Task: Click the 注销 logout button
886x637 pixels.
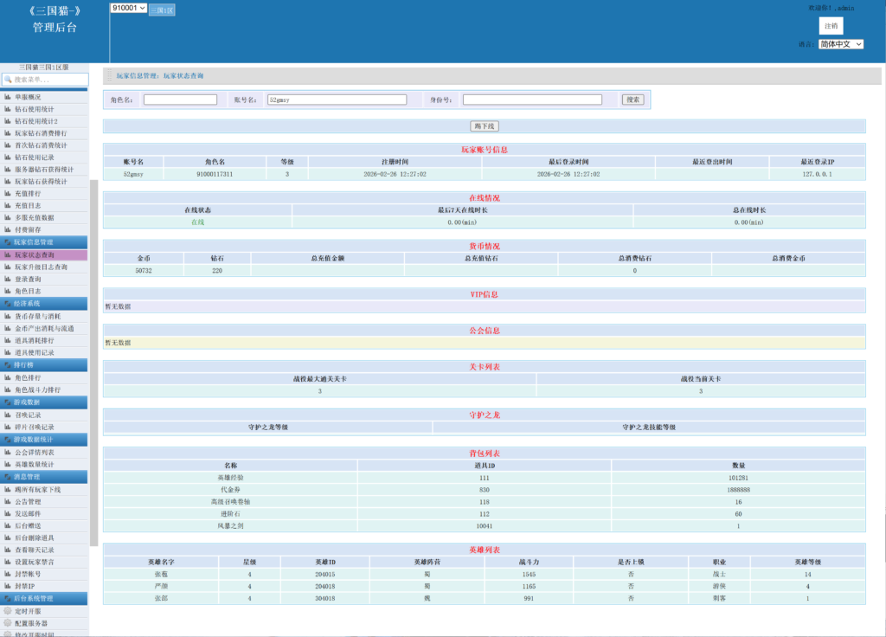Action: point(831,26)
